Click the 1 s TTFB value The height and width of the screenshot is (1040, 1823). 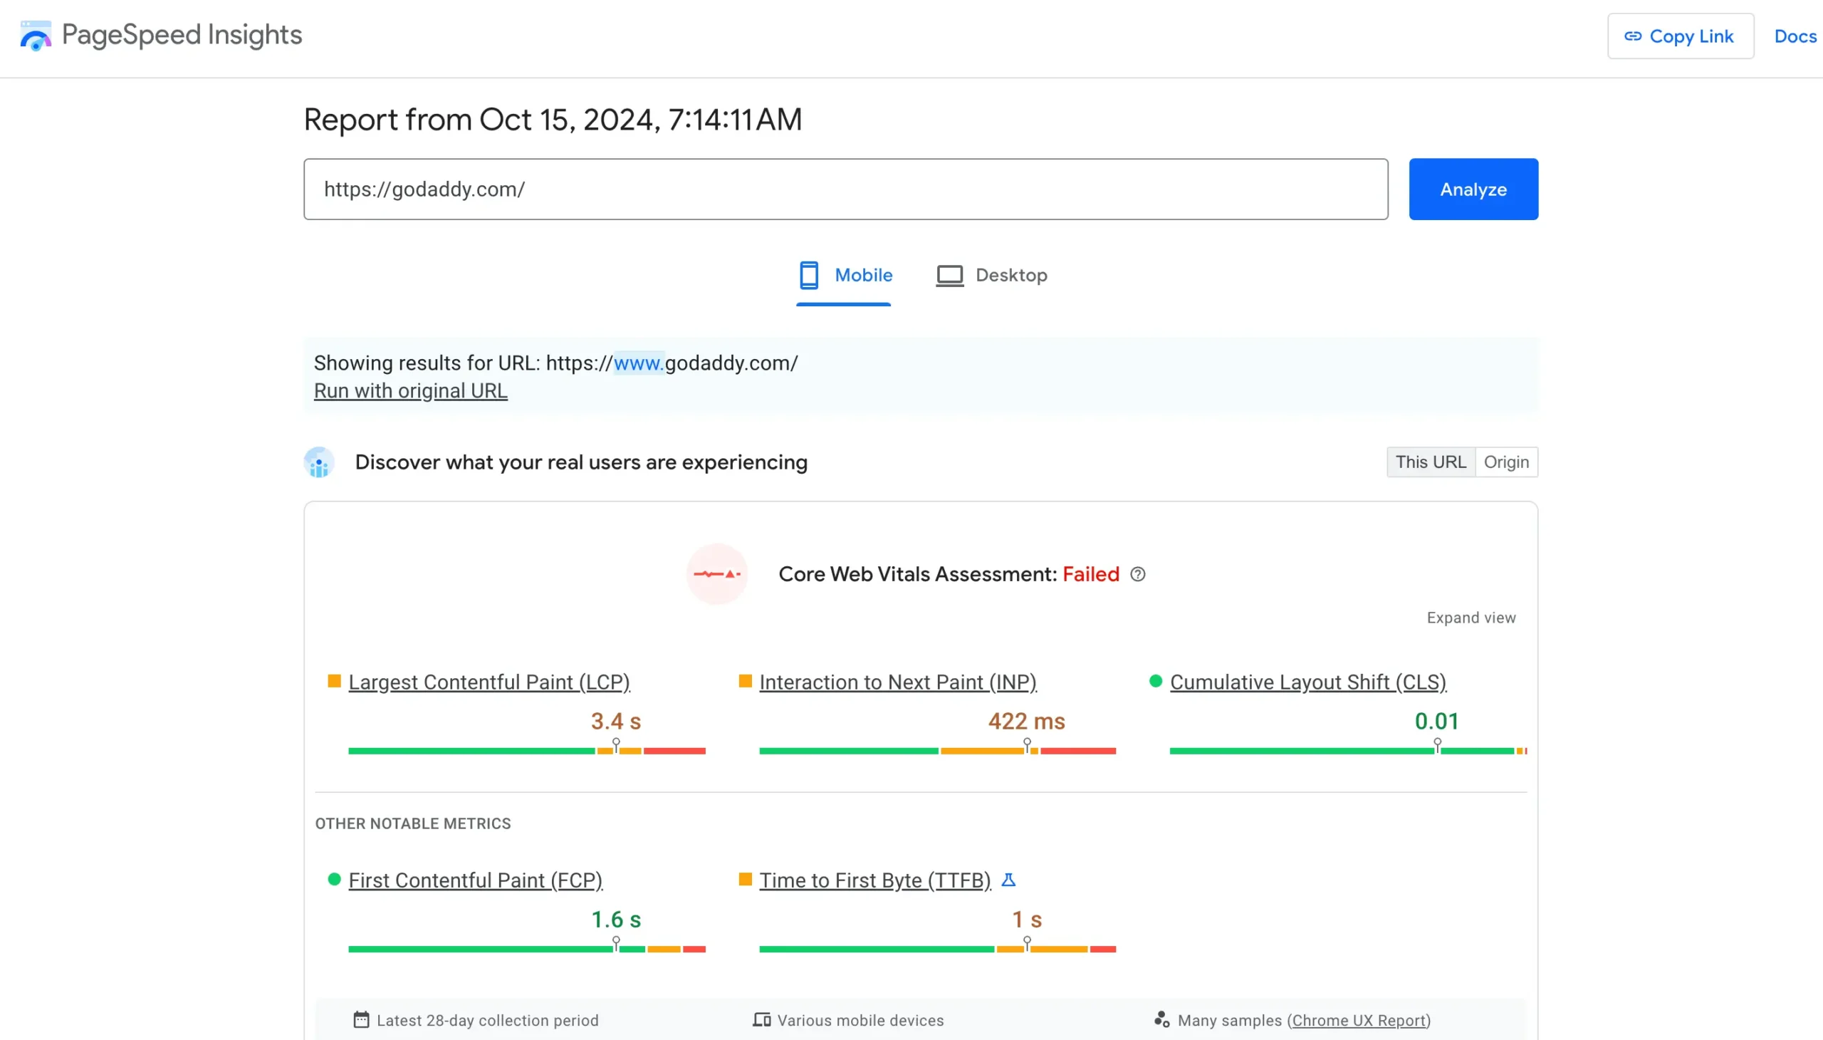pyautogui.click(x=1027, y=920)
